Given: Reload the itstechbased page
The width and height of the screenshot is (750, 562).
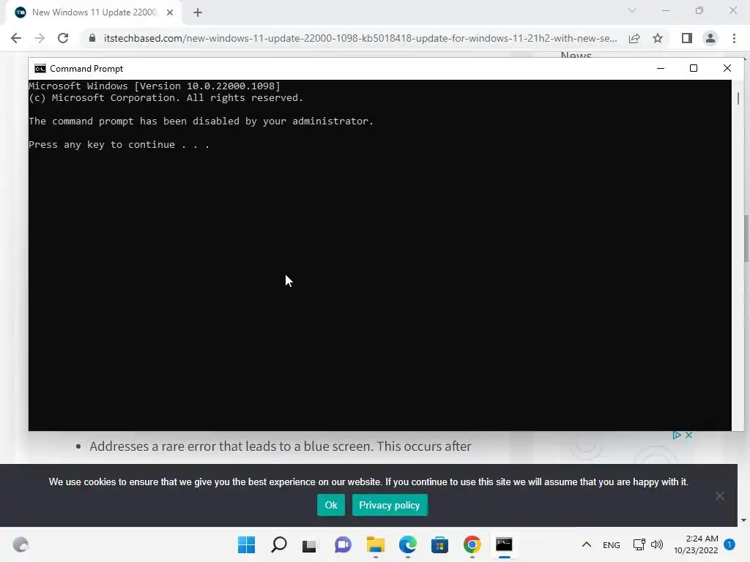Looking at the screenshot, I should (x=63, y=38).
